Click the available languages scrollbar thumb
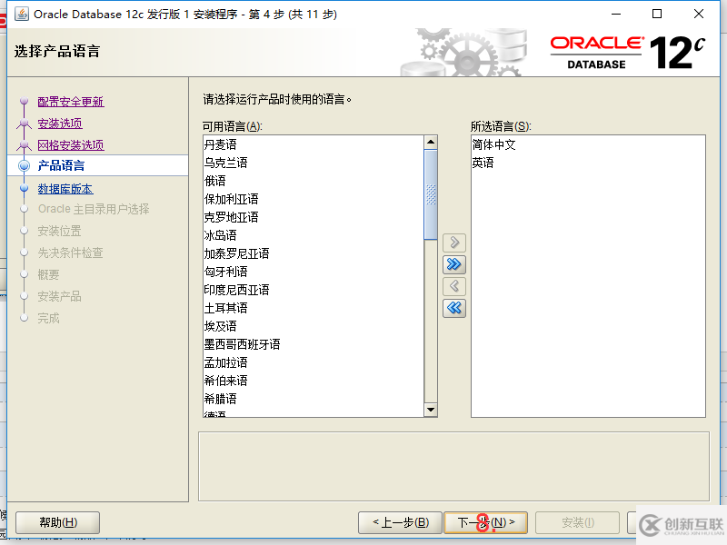The image size is (727, 545). pos(431,194)
